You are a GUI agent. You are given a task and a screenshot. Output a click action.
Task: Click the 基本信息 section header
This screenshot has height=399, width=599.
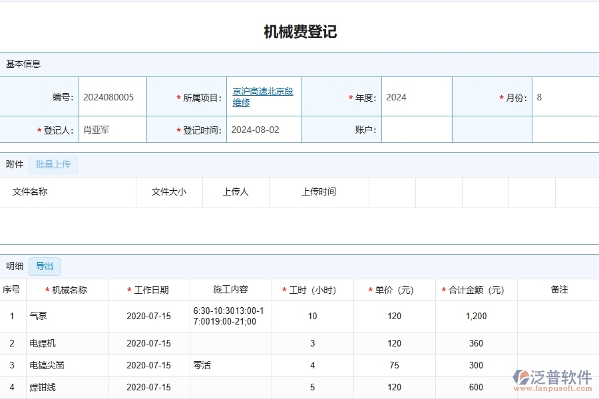[x=23, y=64]
